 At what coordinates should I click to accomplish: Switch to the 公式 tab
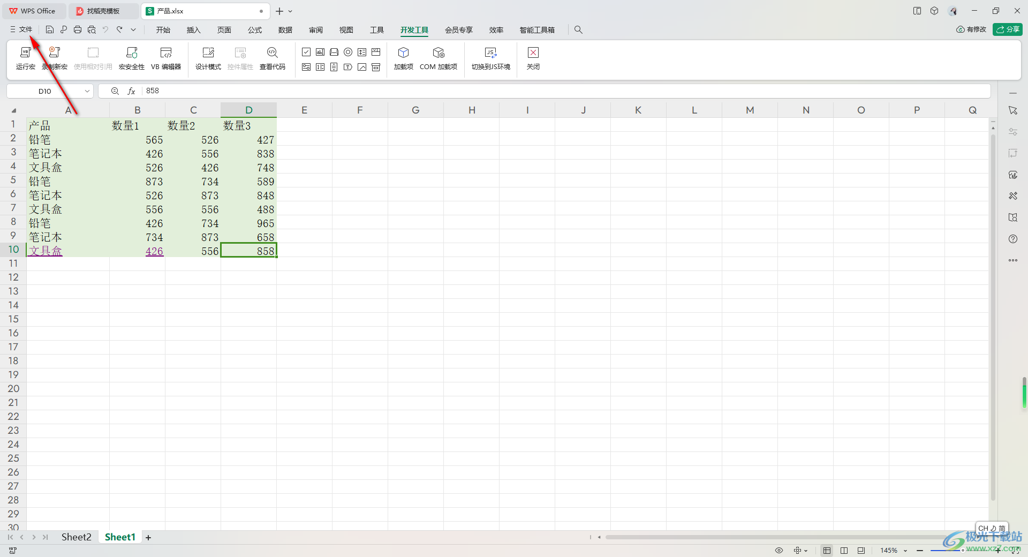pos(255,30)
